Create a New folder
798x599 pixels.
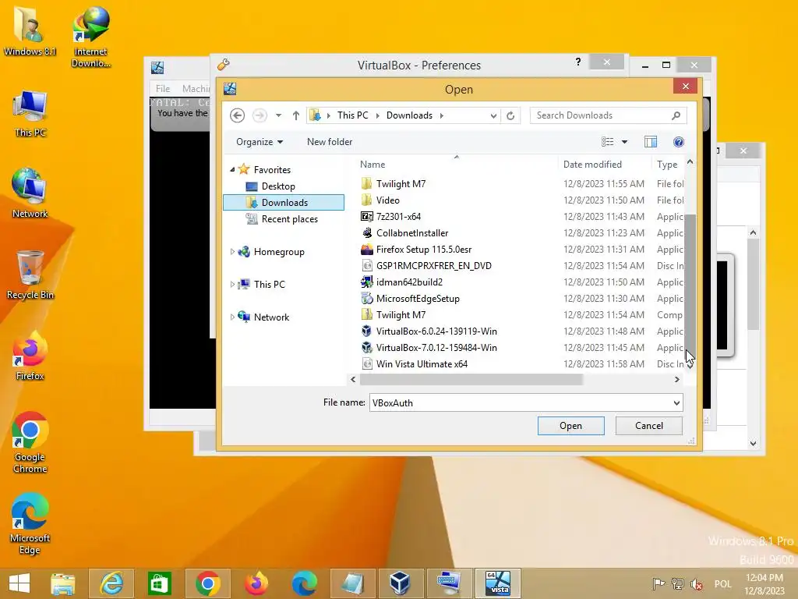coord(330,142)
